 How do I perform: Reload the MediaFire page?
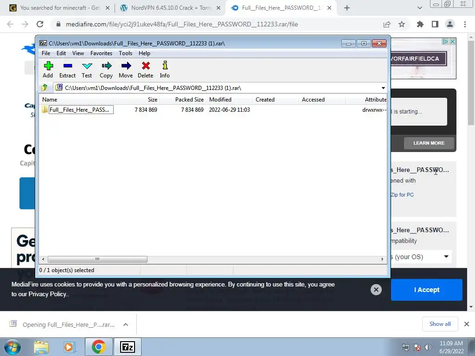point(40,24)
